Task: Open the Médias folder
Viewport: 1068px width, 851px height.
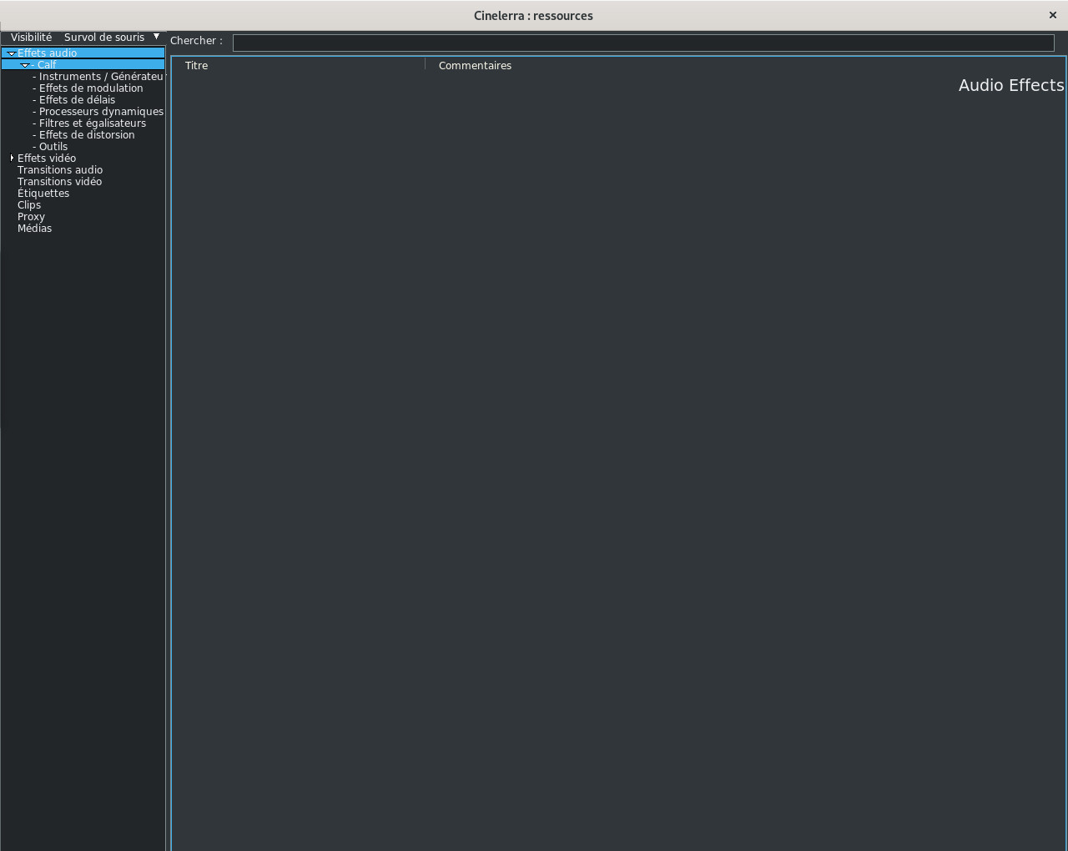Action: (x=34, y=229)
